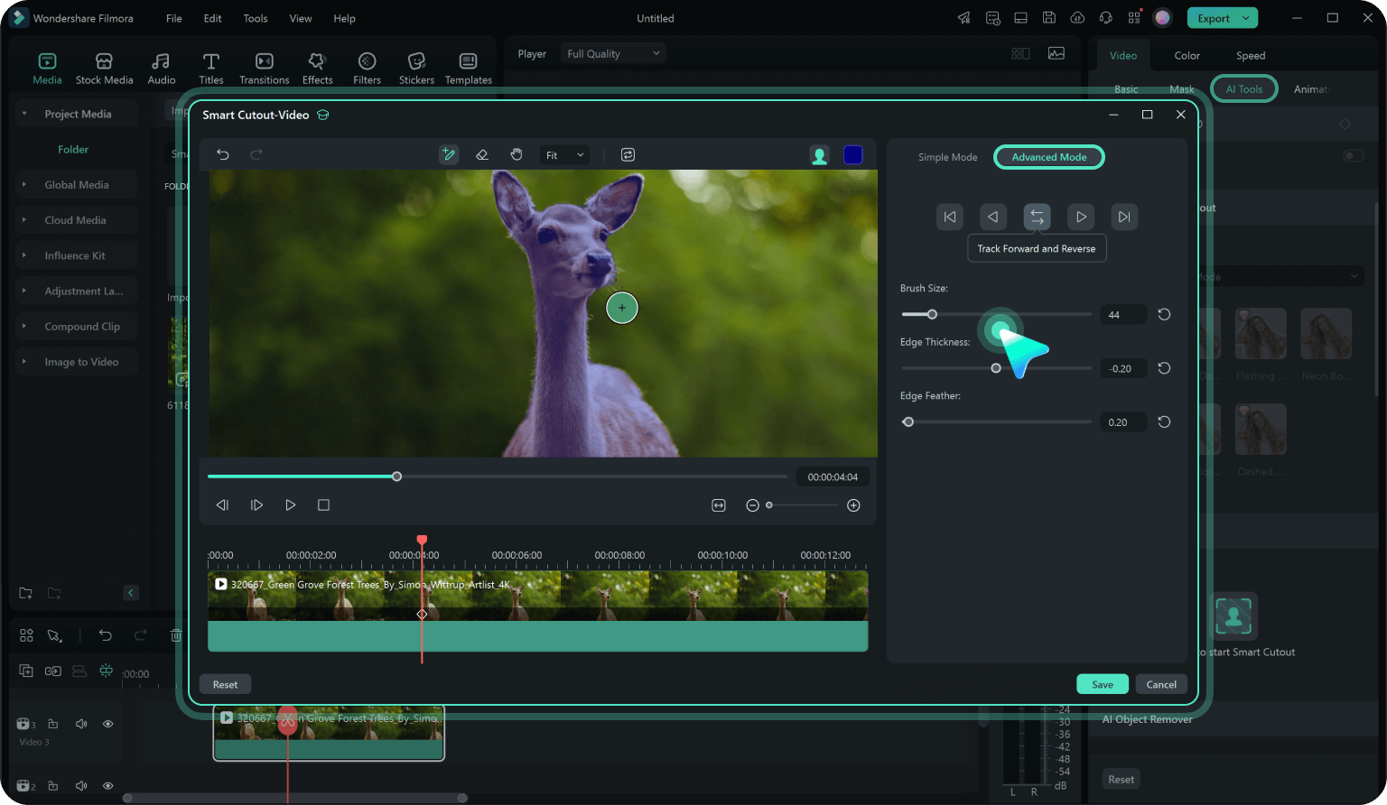Click track forward button
Screen dimensions: 1387x805
coord(1081,217)
